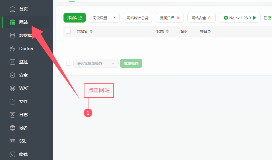
Task: Click the 网站统计总览 button
Action: coord(138,18)
